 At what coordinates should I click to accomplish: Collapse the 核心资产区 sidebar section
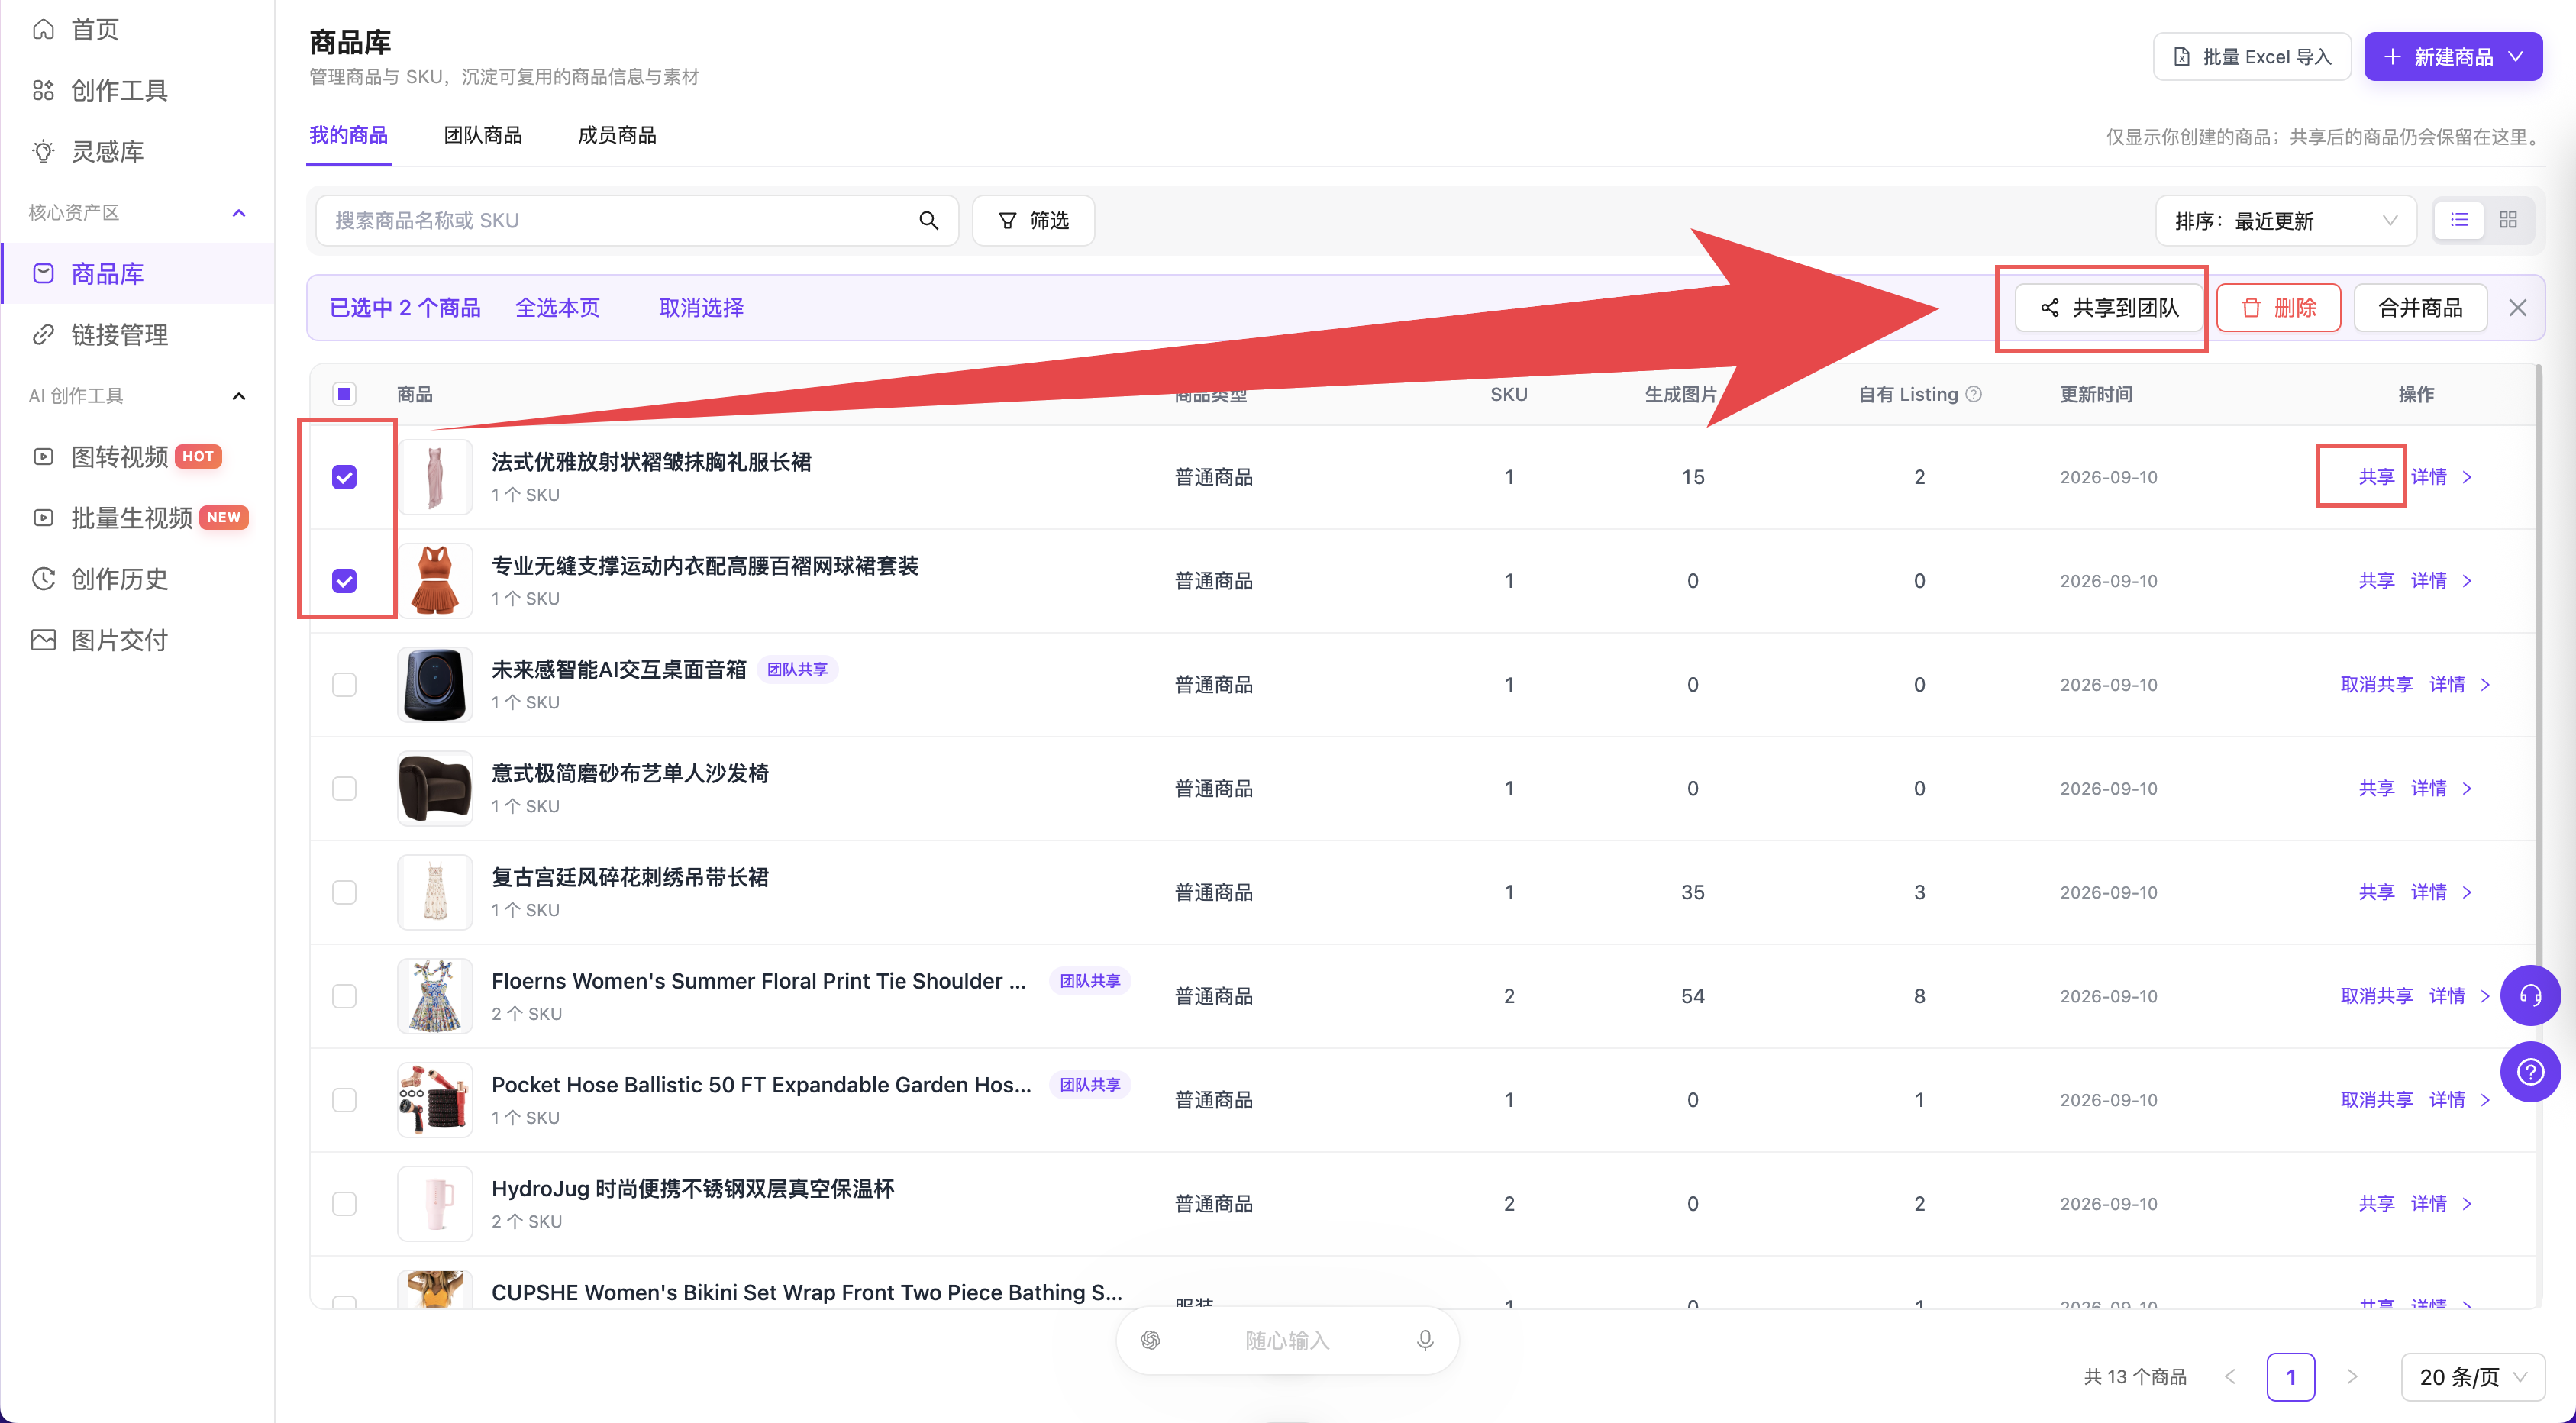tap(238, 213)
